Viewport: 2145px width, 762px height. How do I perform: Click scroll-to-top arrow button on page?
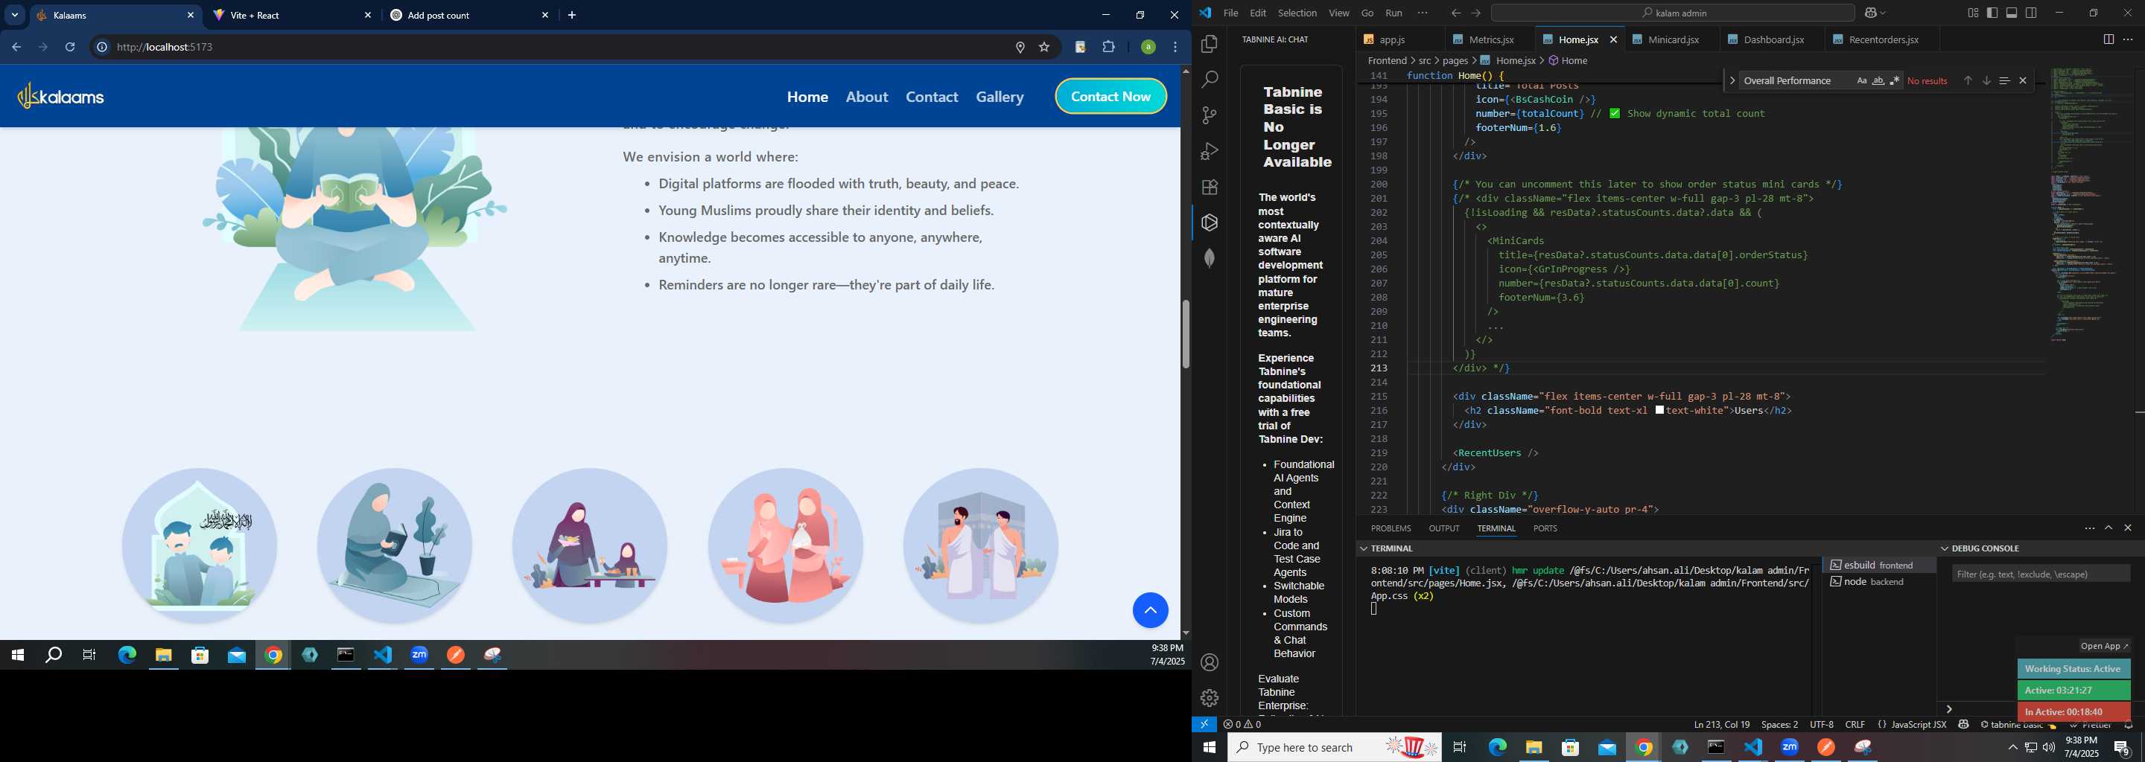pos(1150,611)
